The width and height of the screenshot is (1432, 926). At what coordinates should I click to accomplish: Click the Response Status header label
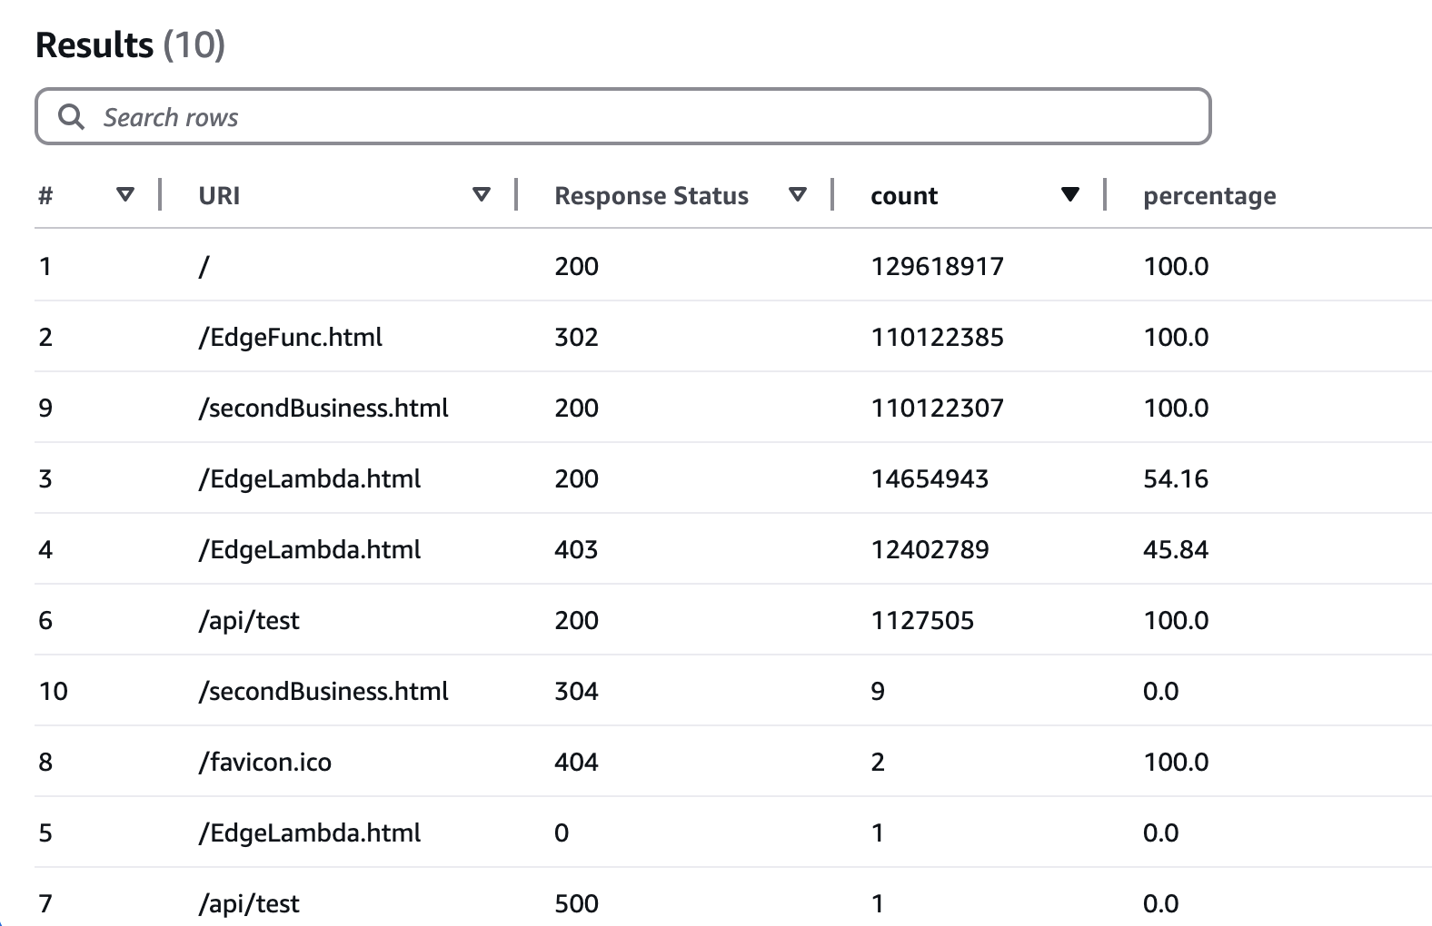pos(651,196)
